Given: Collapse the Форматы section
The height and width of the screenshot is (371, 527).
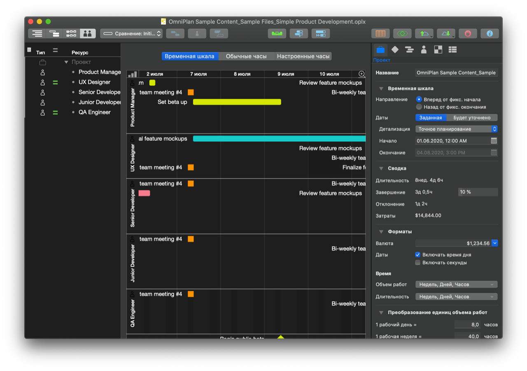Looking at the screenshot, I should point(381,232).
